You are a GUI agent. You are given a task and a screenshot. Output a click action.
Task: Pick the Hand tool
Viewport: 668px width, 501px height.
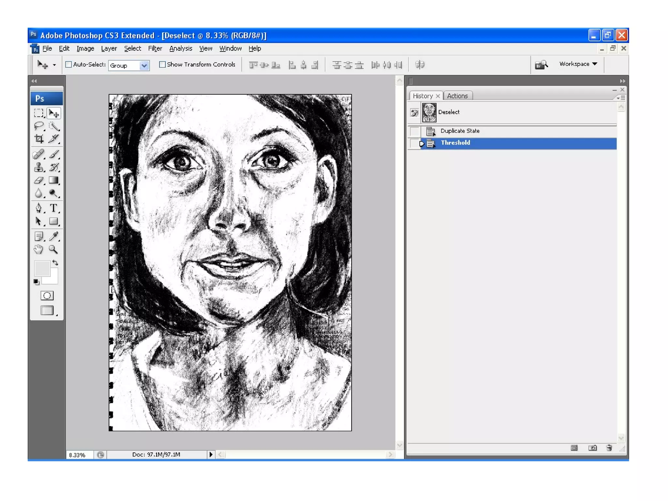[38, 250]
